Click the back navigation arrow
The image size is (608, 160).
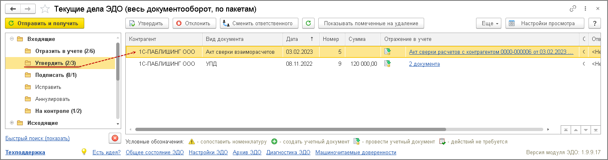tap(13, 8)
